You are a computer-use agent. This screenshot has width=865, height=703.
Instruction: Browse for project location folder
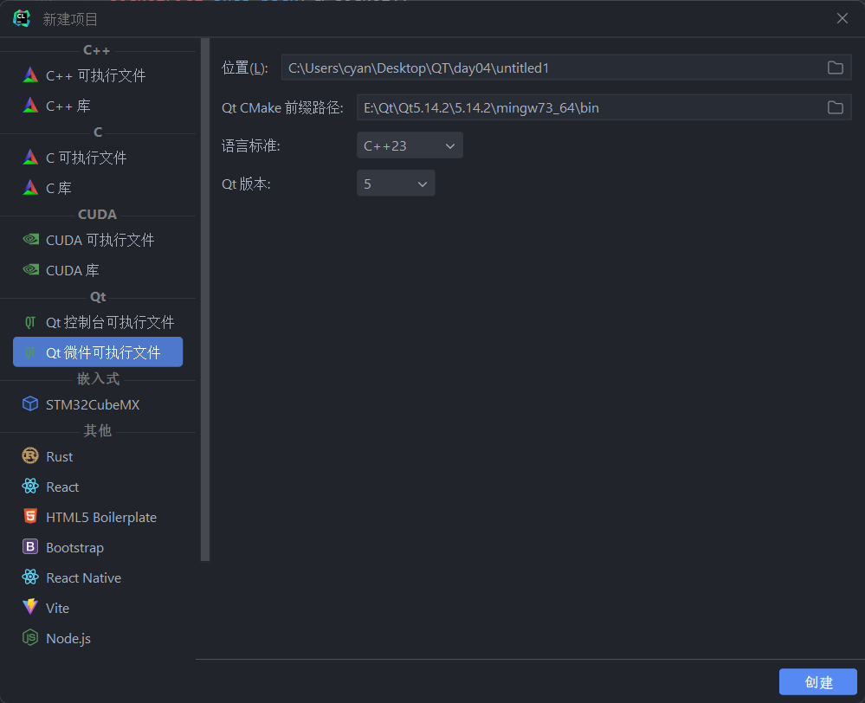pos(835,68)
